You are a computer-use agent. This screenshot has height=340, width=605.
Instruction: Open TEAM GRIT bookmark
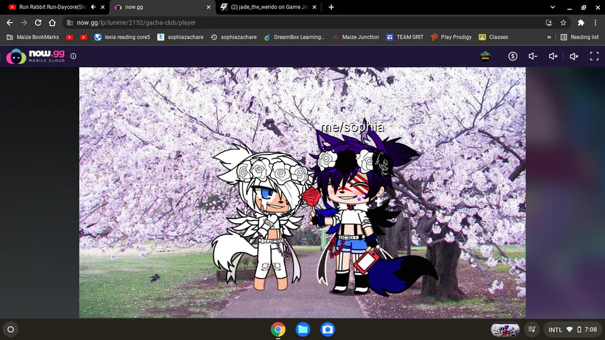[x=405, y=37]
